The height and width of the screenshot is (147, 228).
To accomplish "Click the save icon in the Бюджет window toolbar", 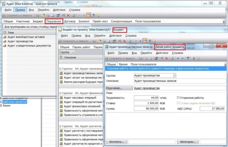I will [94, 41].
